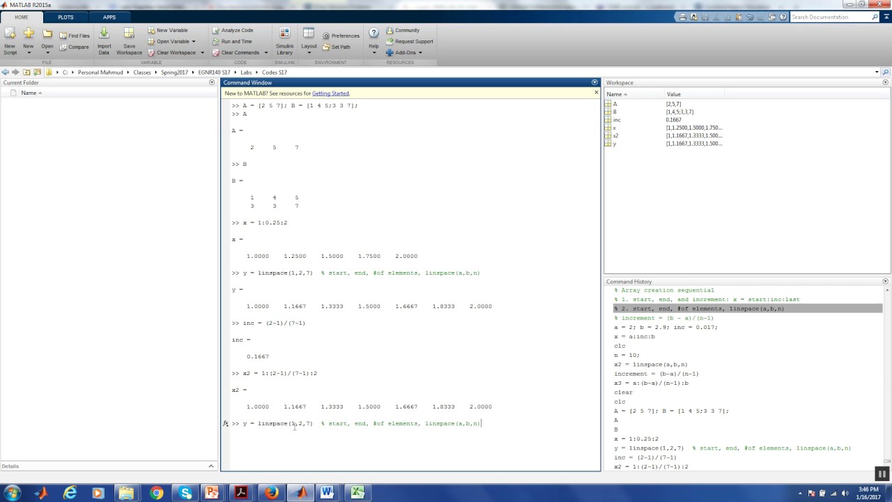
Task: Open Google Chrome from taskbar
Action: (156, 493)
